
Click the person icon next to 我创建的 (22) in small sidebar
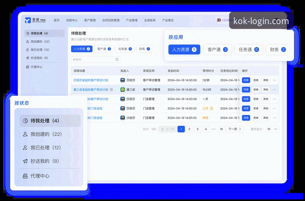pyautogui.click(x=27, y=41)
